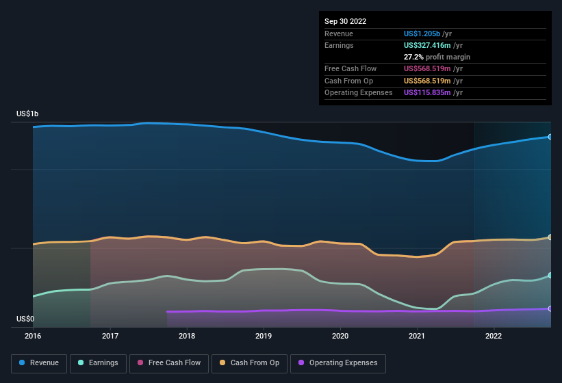Click the teal Earnings legend dot
The height and width of the screenshot is (383, 562).
pos(81,362)
